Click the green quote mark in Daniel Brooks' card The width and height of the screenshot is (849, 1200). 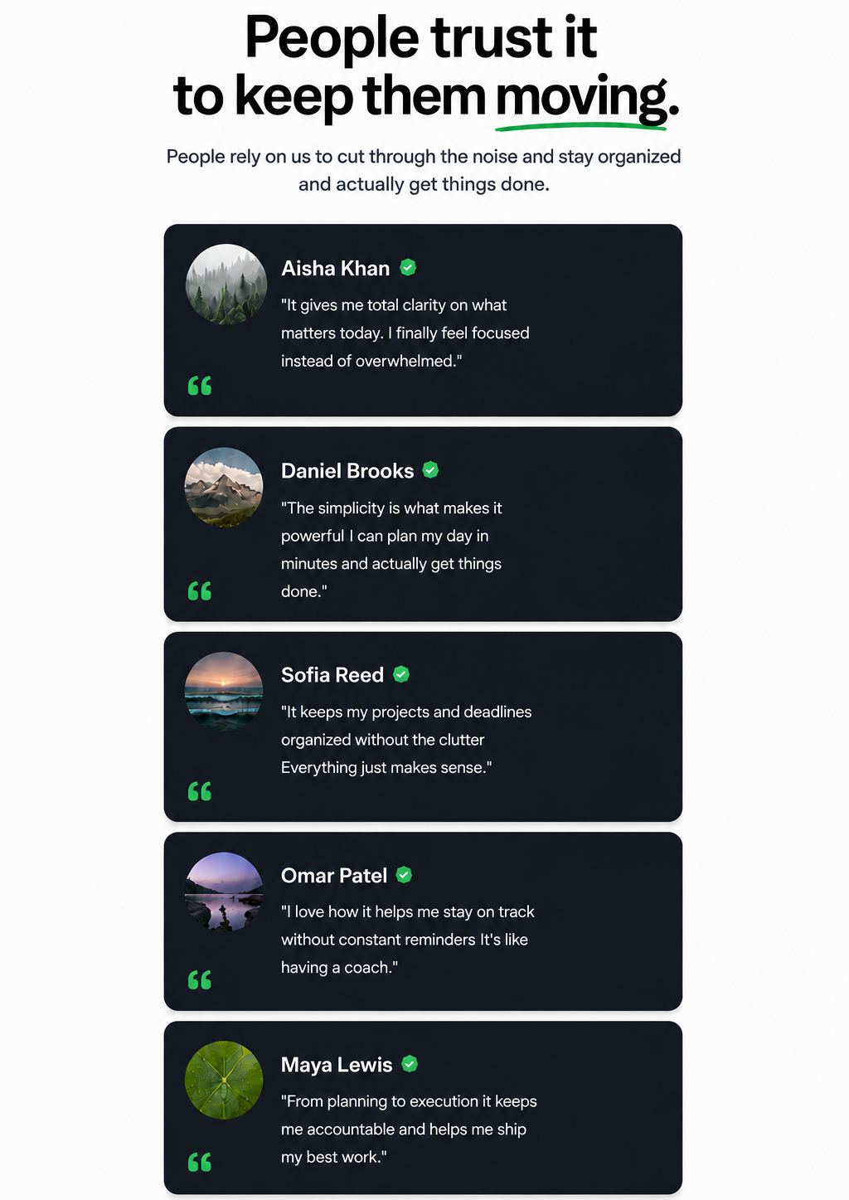tap(200, 590)
